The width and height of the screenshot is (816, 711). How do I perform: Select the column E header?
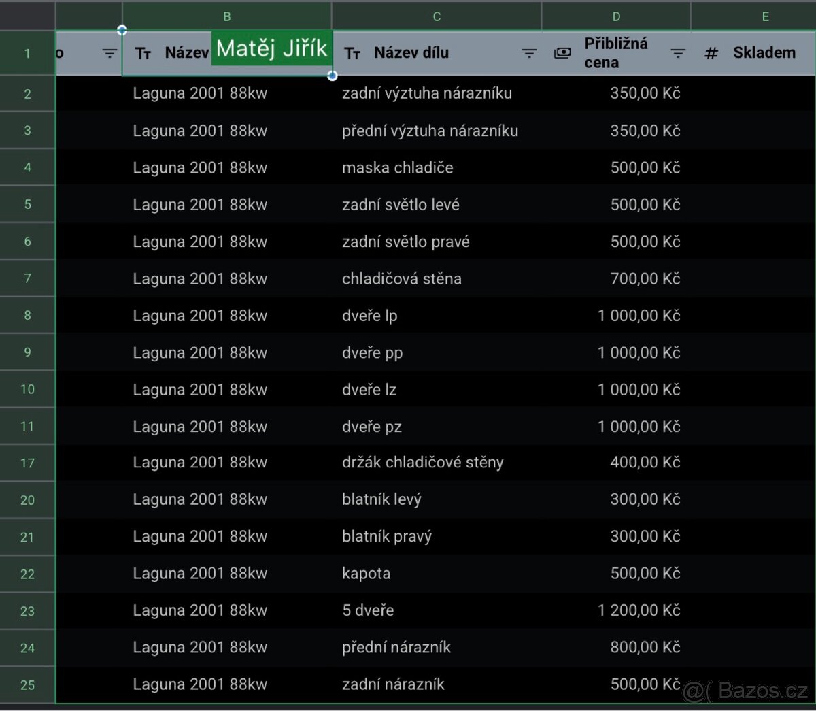(765, 16)
